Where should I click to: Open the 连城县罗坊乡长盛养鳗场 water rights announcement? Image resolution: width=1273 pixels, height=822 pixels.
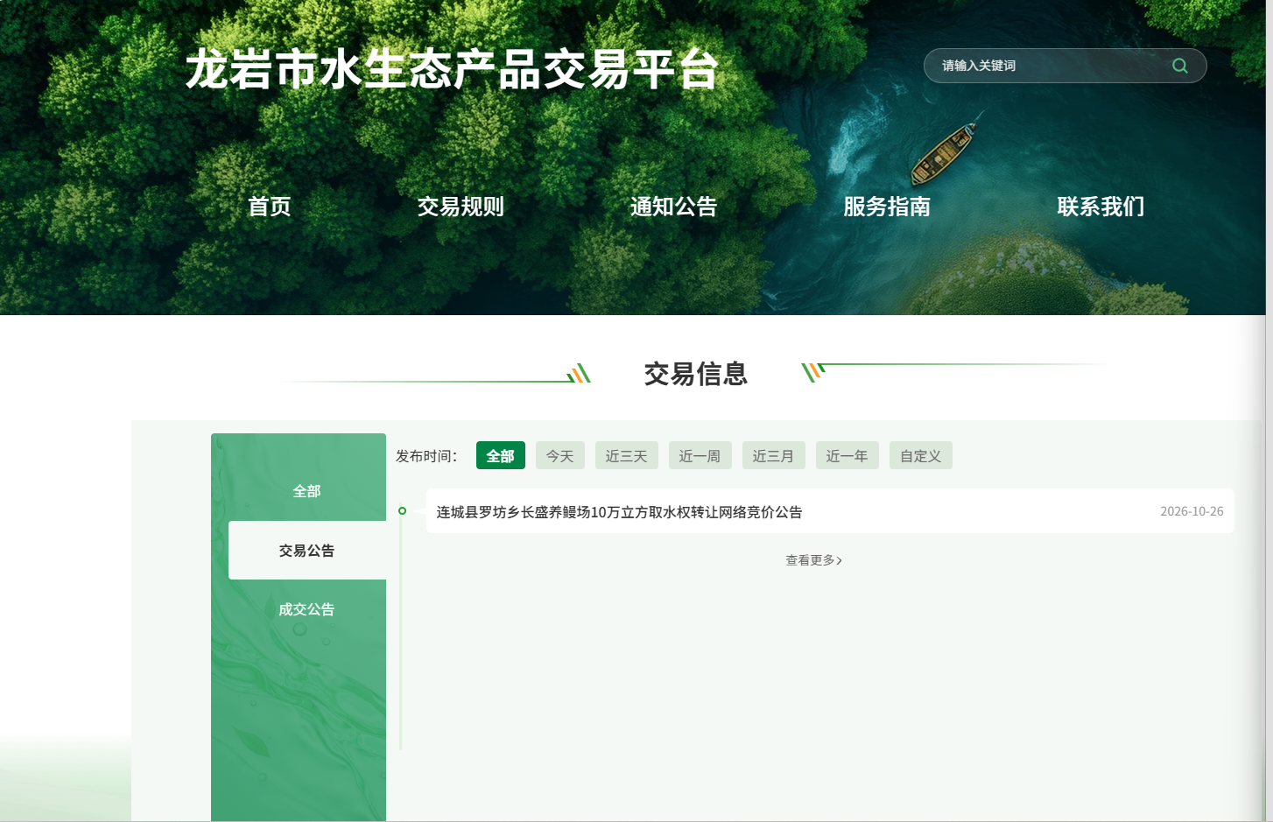[620, 512]
